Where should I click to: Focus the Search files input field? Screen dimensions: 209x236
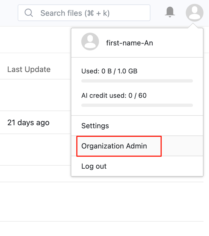(84, 13)
